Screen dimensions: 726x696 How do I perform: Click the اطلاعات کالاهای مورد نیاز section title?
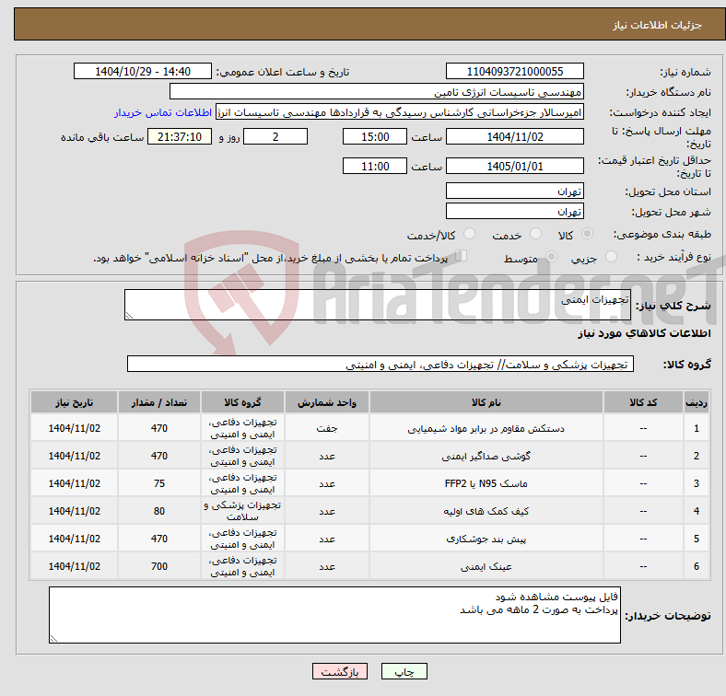tap(644, 333)
